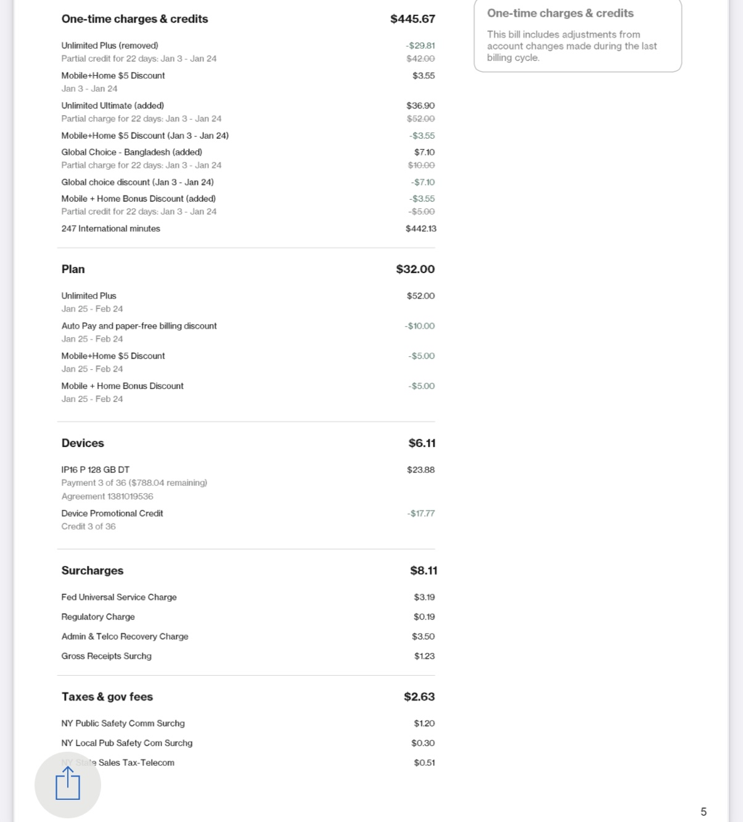Screen dimensions: 743x822
Task: Click the Unlimited Ultimate (added) entry
Action: coord(113,106)
